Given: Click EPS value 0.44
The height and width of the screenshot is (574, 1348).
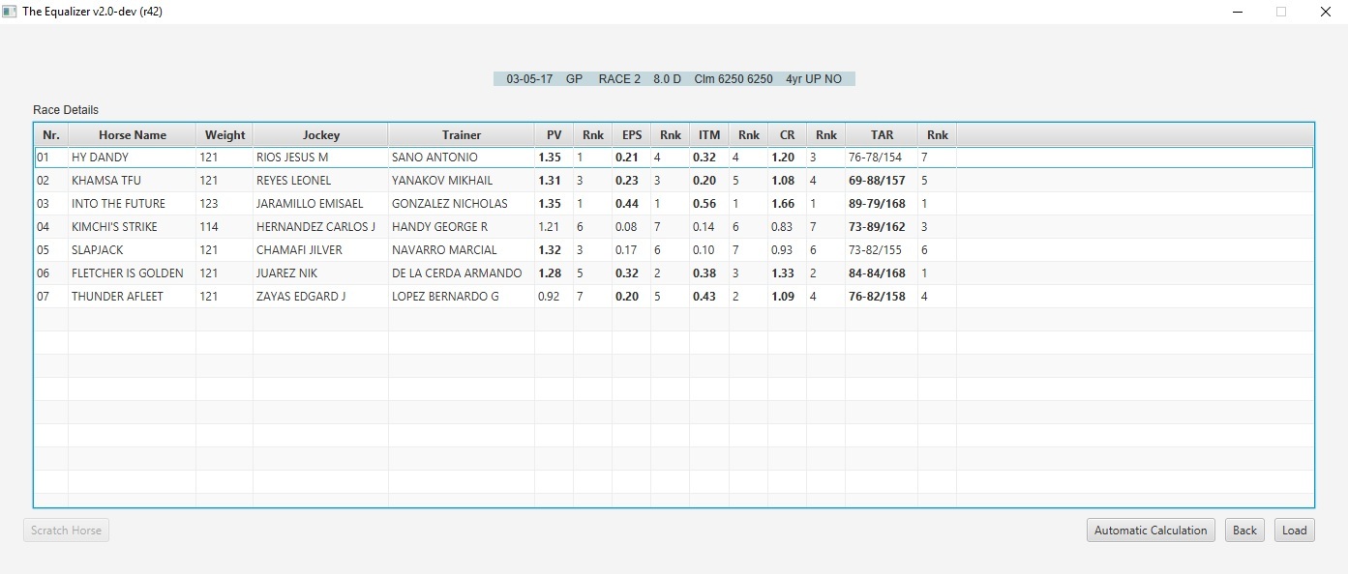Looking at the screenshot, I should pos(627,204).
